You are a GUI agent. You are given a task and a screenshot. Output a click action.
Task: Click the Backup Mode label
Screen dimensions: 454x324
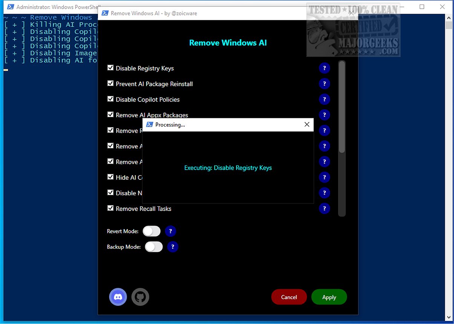124,247
